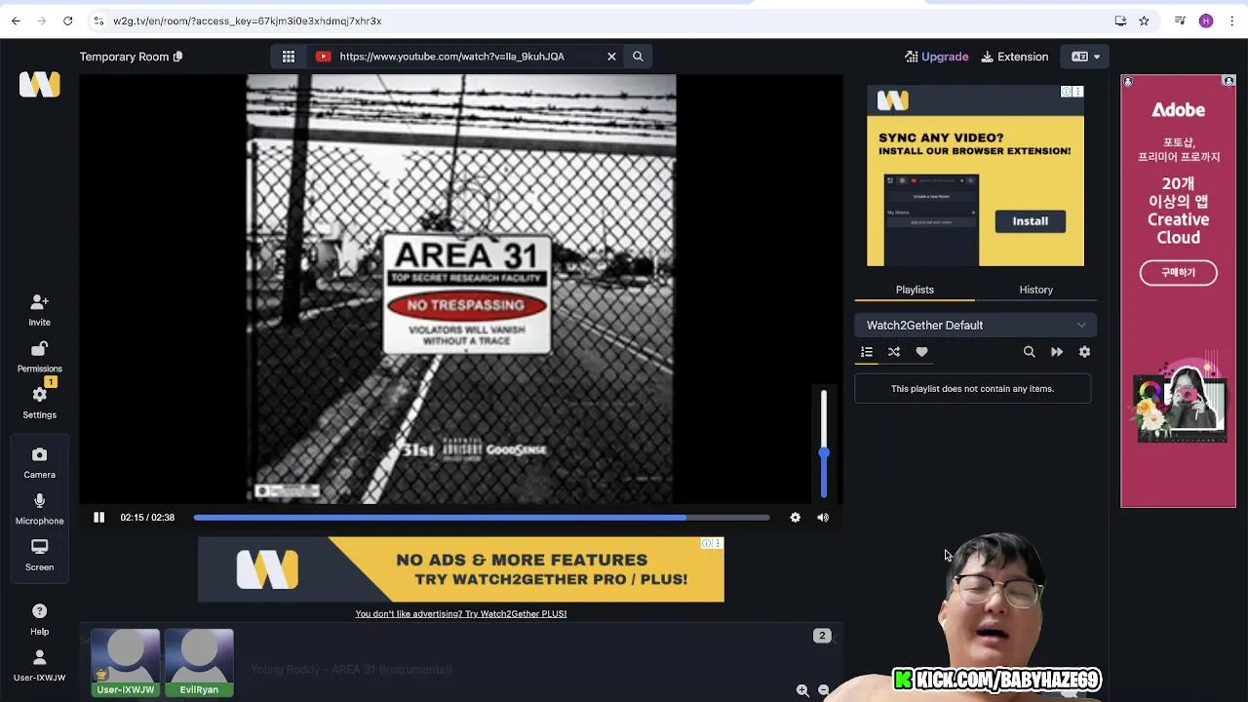
Task: Click the YouTube source icon
Action: point(323,57)
